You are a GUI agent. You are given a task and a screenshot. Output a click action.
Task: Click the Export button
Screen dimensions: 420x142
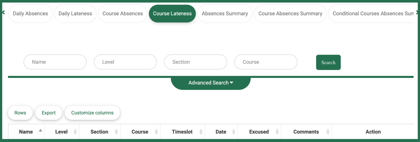click(49, 113)
